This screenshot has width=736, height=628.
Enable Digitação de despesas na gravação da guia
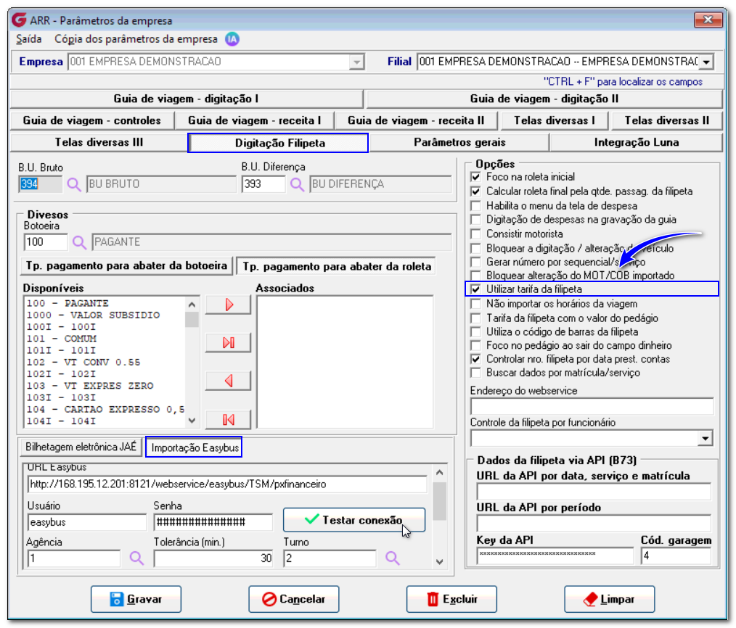[x=476, y=220]
